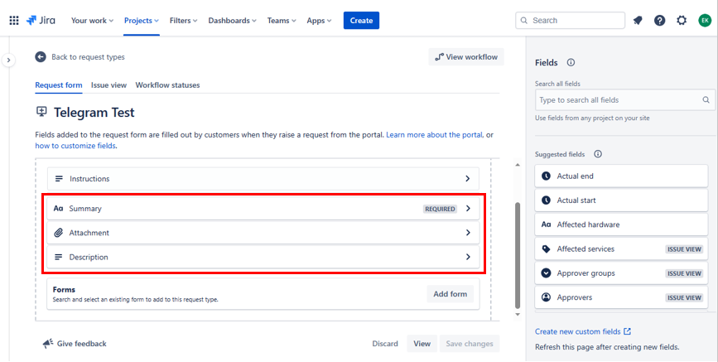This screenshot has width=718, height=362.
Task: Open the Filters dropdown menu
Action: click(x=183, y=20)
